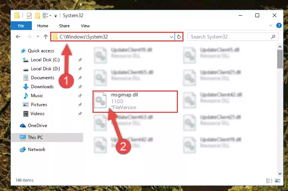Click the address bar path C:\Windows\System32
This screenshot has width=288, height=191.
click(x=84, y=37)
